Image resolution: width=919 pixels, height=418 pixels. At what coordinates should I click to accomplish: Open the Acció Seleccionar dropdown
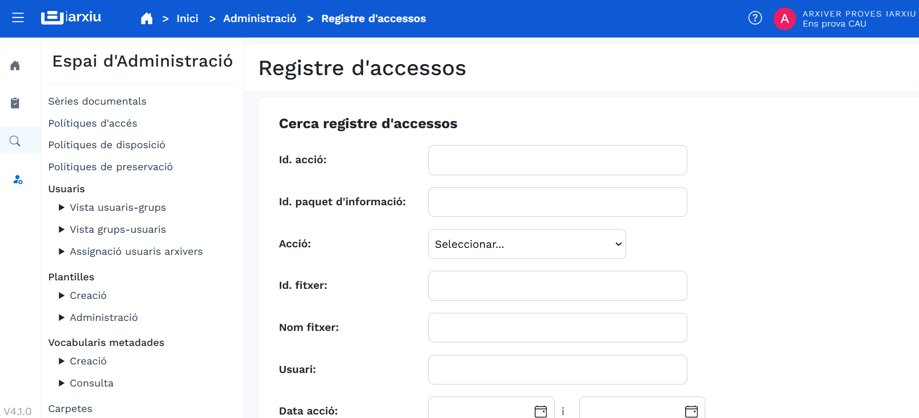527,244
